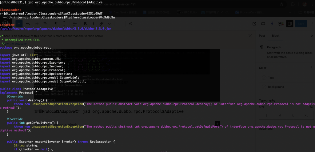Click the Paragraph pilcrow icon in sidebar

point(261,47)
